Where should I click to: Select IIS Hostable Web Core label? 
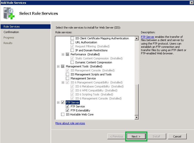80,114
